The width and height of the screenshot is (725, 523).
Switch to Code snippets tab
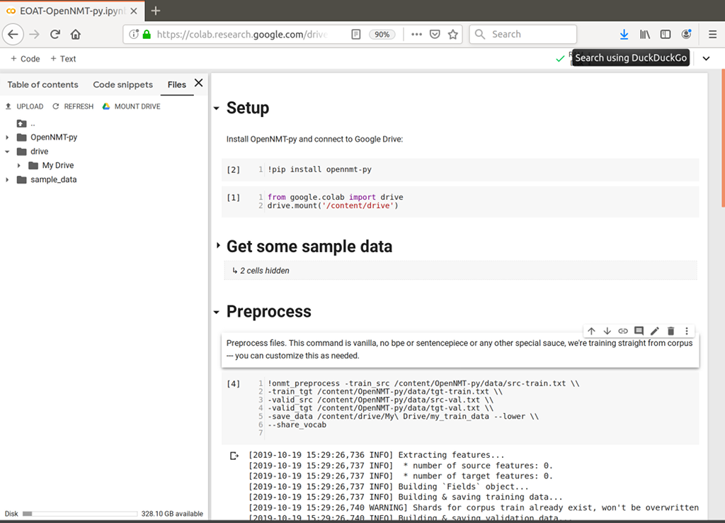[123, 85]
